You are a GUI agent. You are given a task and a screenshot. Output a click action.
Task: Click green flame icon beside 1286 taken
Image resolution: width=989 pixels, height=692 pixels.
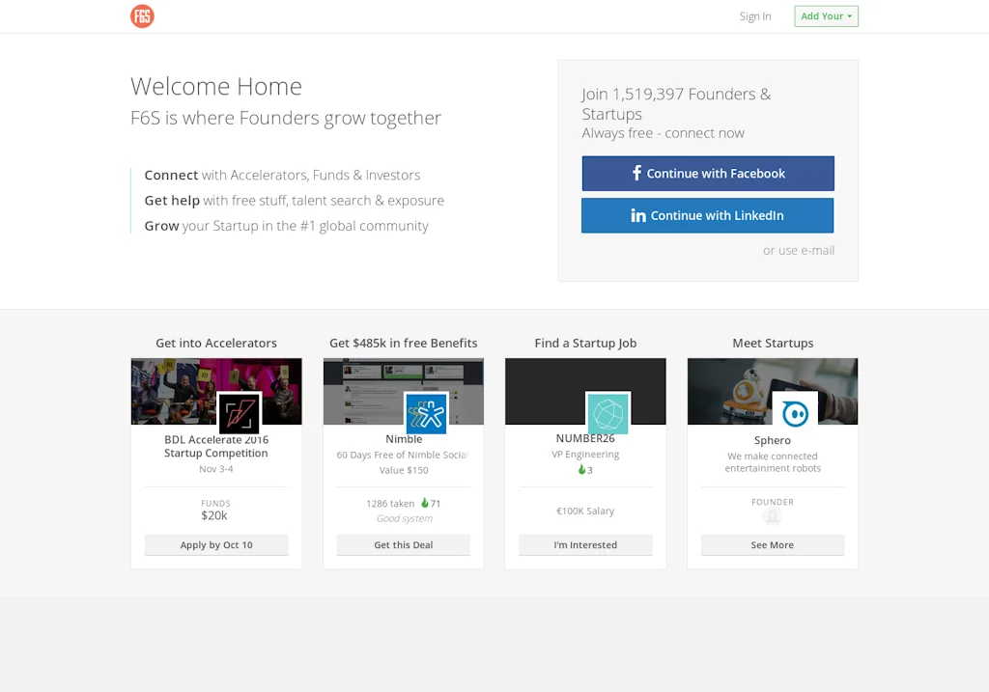click(425, 503)
